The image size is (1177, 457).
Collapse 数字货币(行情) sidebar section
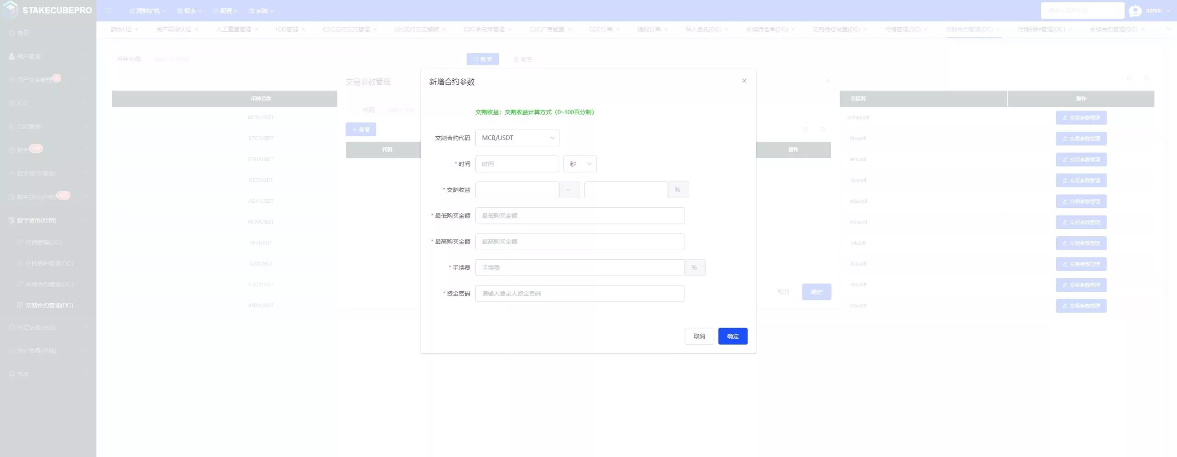point(48,220)
